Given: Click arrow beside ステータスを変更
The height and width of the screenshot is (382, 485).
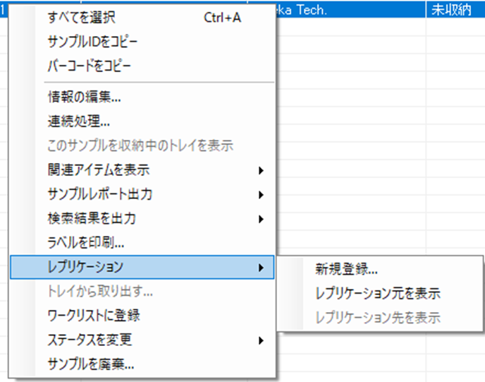Looking at the screenshot, I should click(x=262, y=340).
